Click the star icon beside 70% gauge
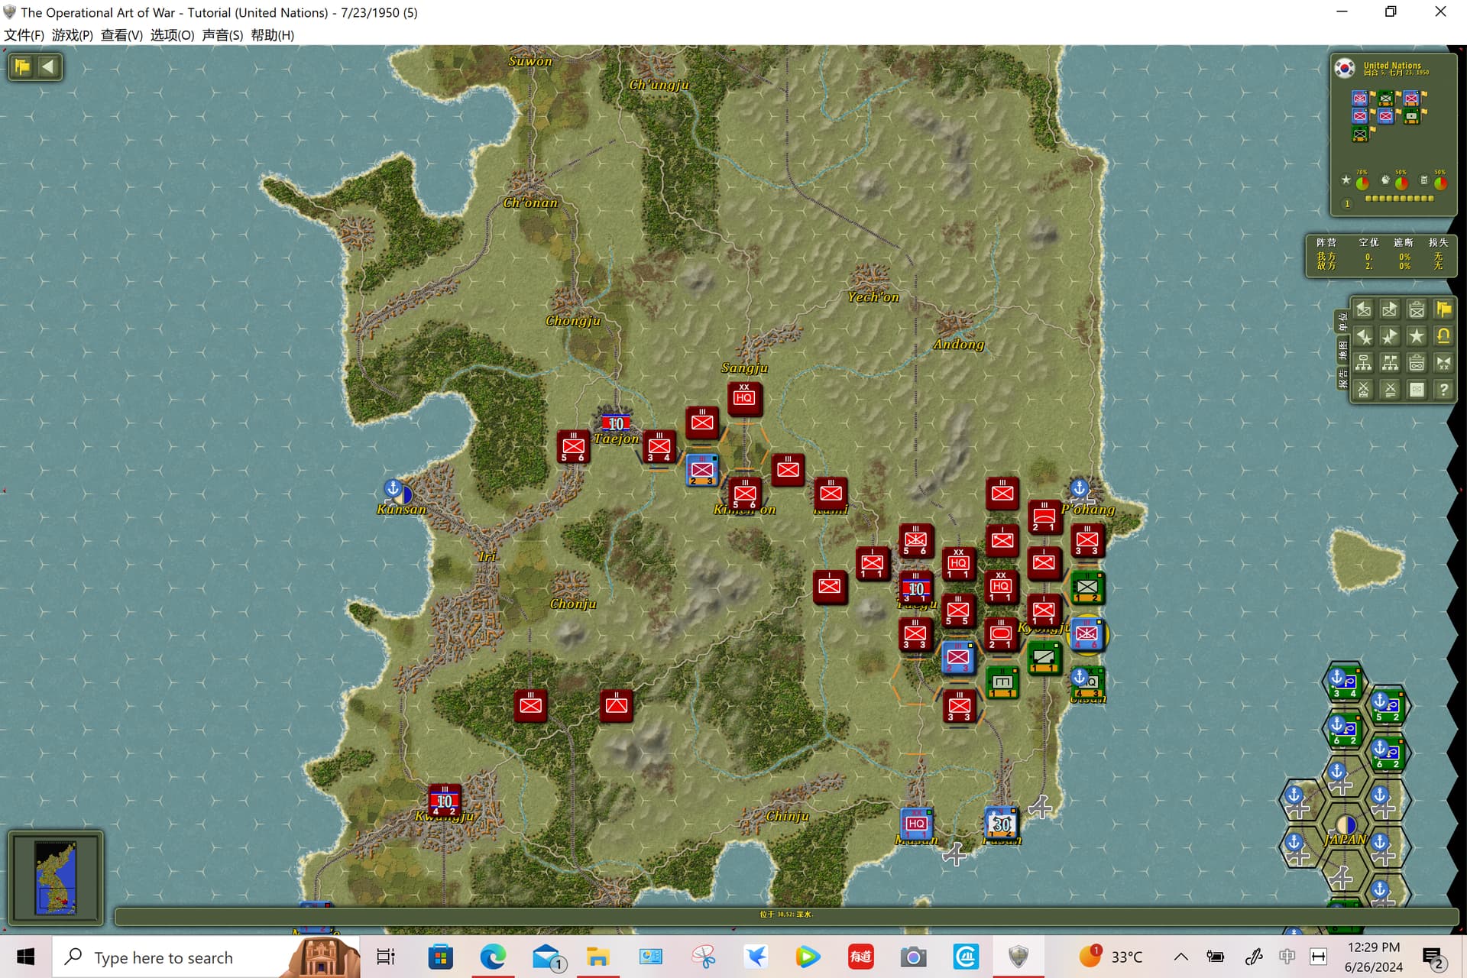 [1346, 180]
